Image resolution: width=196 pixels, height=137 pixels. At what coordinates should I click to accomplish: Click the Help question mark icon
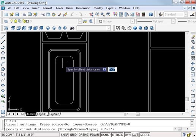tap(150, 14)
